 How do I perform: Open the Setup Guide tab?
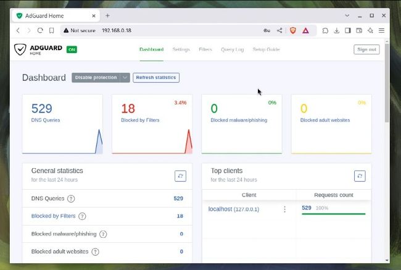pyautogui.click(x=266, y=49)
